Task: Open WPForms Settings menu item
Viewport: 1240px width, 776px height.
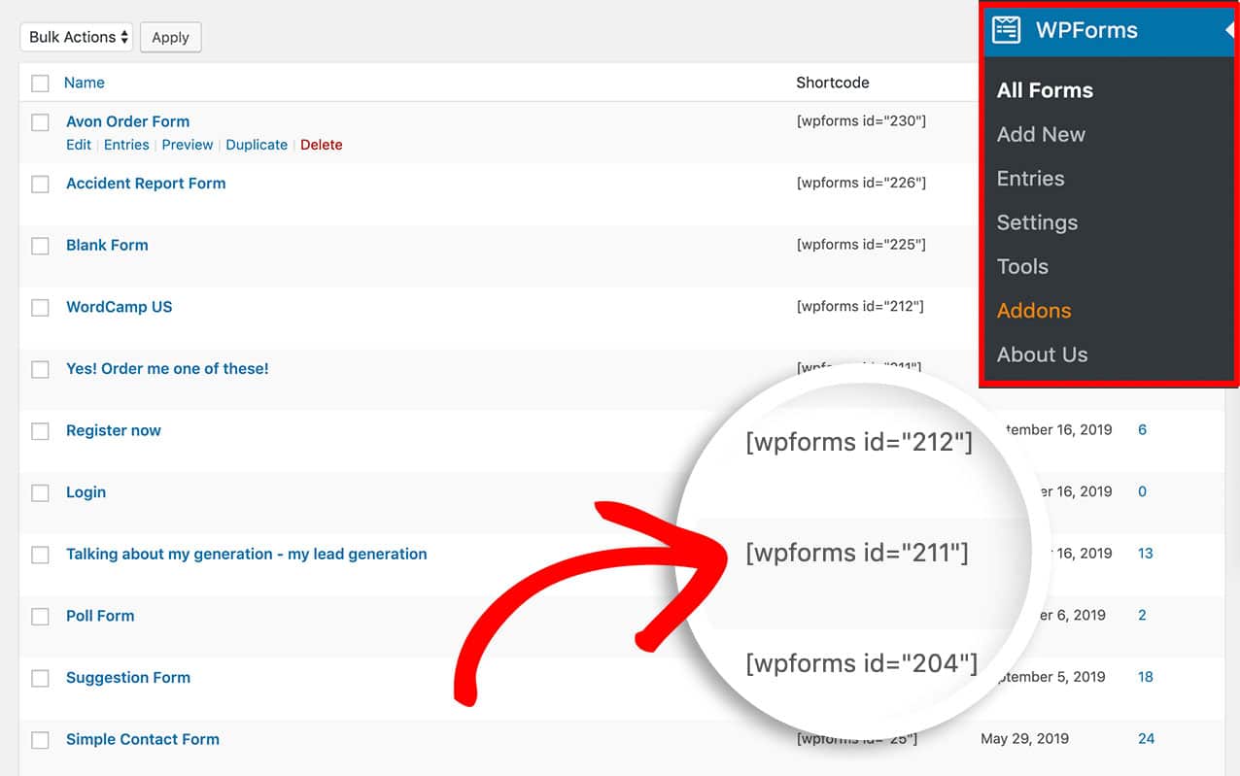Action: (x=1037, y=222)
